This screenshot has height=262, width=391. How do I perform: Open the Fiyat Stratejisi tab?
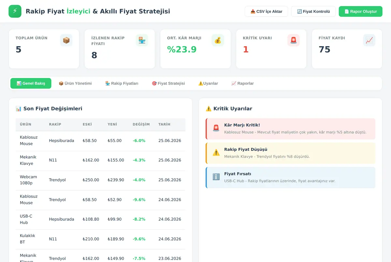point(168,83)
